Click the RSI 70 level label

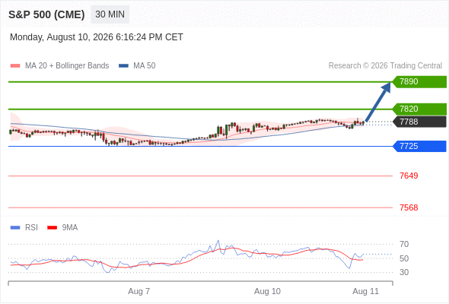point(404,244)
